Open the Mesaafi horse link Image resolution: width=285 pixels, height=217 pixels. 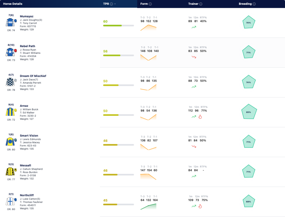[25, 165]
